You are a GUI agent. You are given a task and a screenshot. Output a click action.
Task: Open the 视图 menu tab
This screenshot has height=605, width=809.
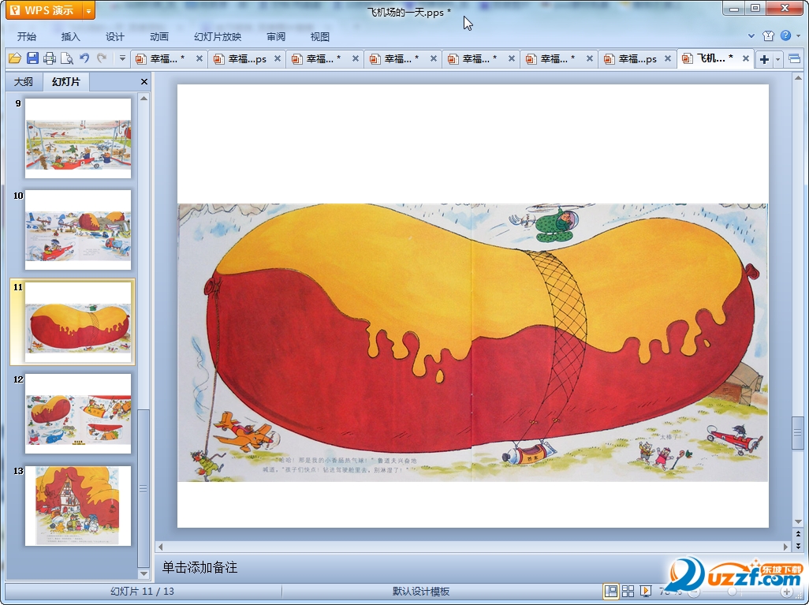pos(320,36)
